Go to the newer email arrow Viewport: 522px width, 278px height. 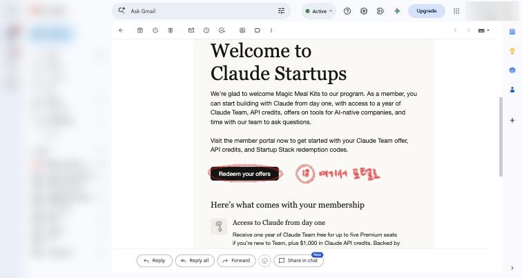tap(455, 30)
